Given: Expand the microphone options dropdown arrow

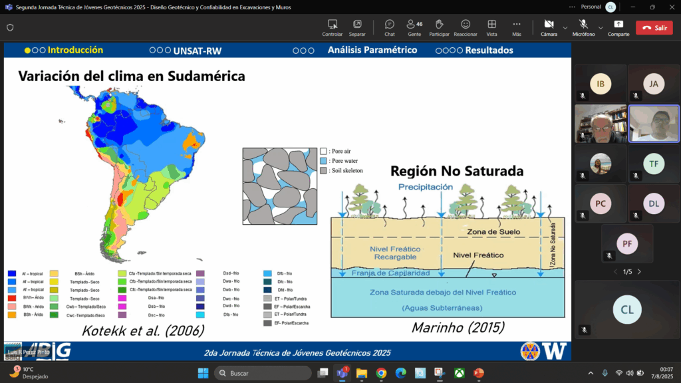Looking at the screenshot, I should [601, 28].
